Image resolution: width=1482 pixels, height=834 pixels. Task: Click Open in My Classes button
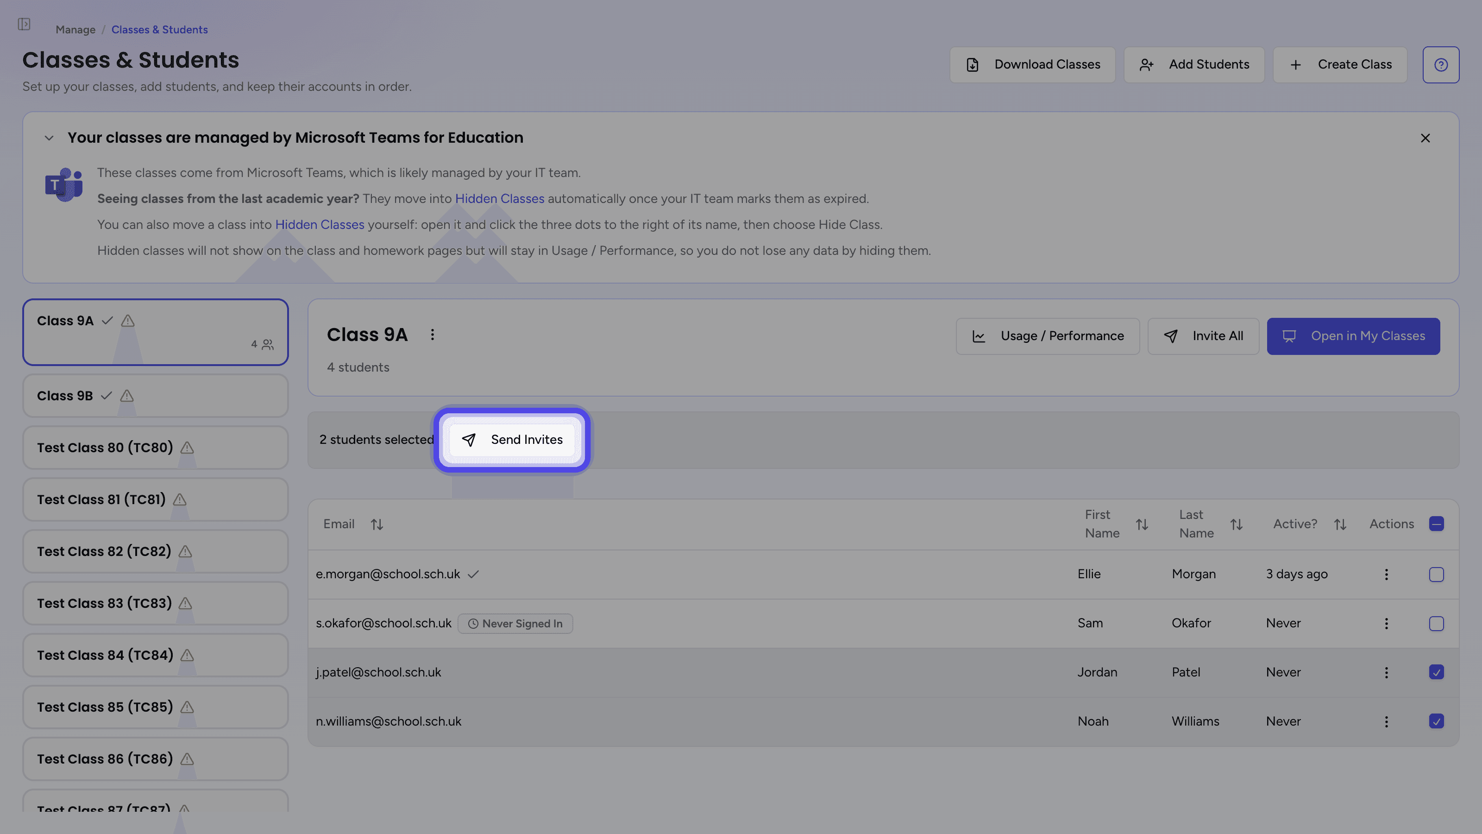(x=1353, y=336)
